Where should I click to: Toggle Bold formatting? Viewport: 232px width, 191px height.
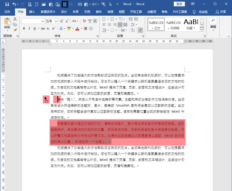[x=24, y=29]
